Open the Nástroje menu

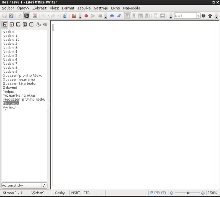(x=101, y=8)
